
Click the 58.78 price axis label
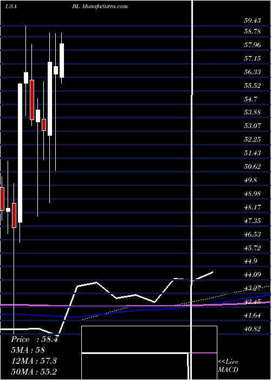253,31
